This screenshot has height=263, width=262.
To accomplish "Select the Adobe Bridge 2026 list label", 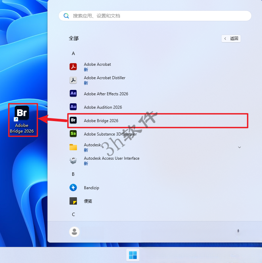I will (x=101, y=121).
